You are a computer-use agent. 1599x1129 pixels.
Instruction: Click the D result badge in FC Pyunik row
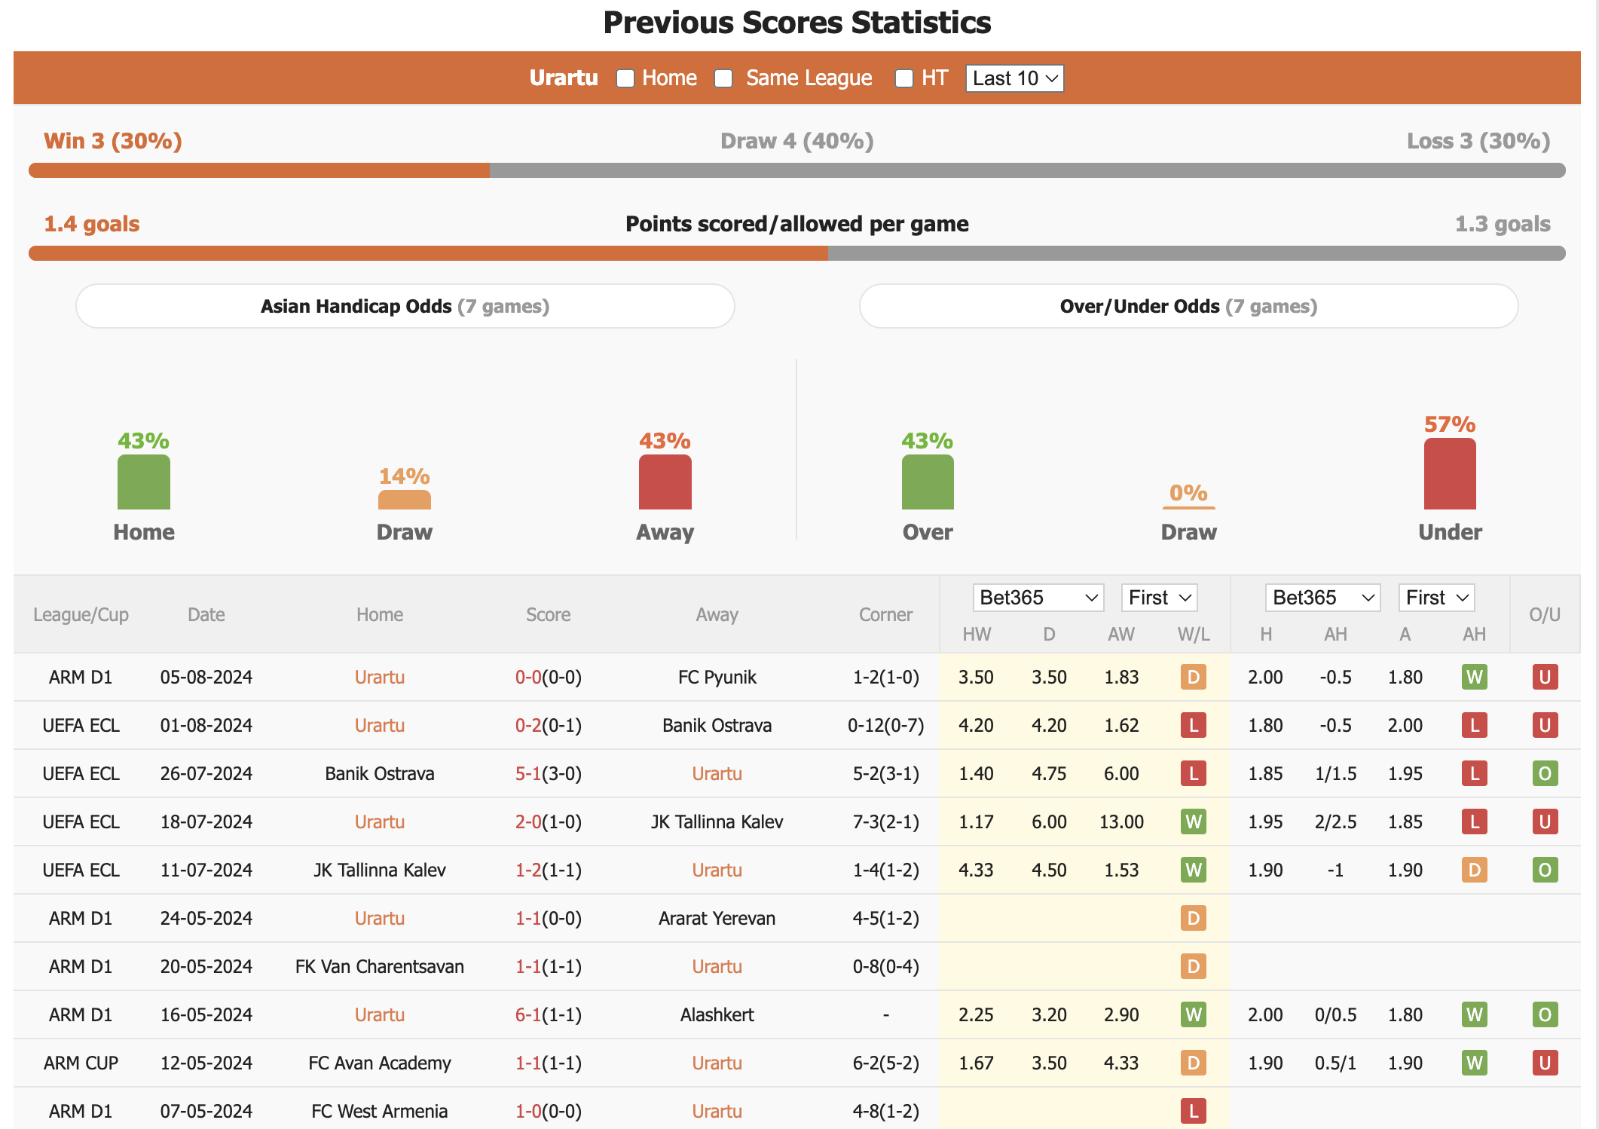click(1194, 677)
